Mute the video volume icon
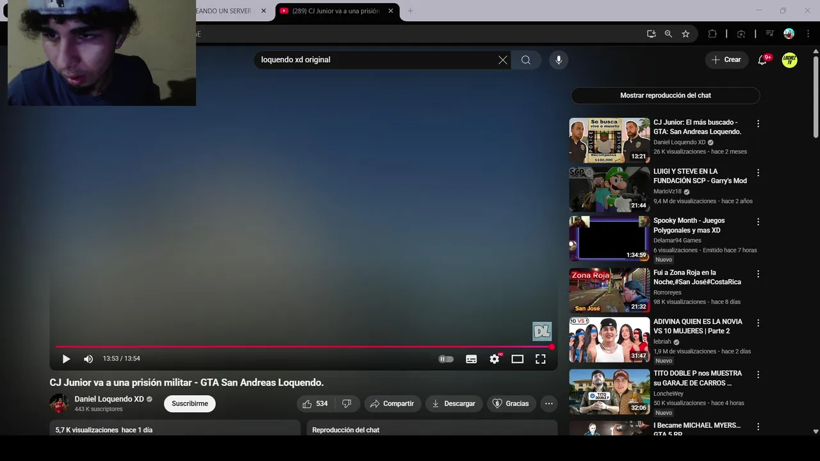The width and height of the screenshot is (820, 461). pyautogui.click(x=88, y=359)
